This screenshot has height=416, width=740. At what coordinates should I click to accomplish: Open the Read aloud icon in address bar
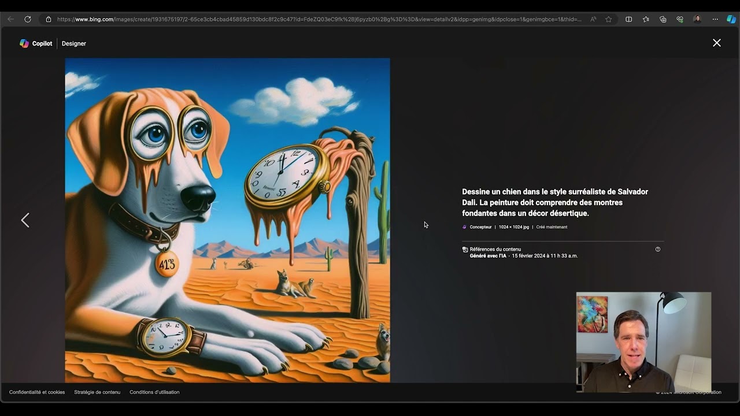pos(593,19)
